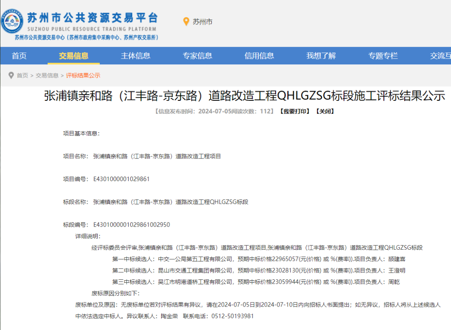Viewport: 451px width, 330px height.
Task: Open the 交易信息 navigation tab
Action: point(73,56)
